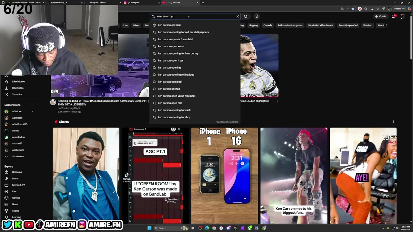
Task: Open the Adin Live subscription channel
Action: [x=17, y=111]
